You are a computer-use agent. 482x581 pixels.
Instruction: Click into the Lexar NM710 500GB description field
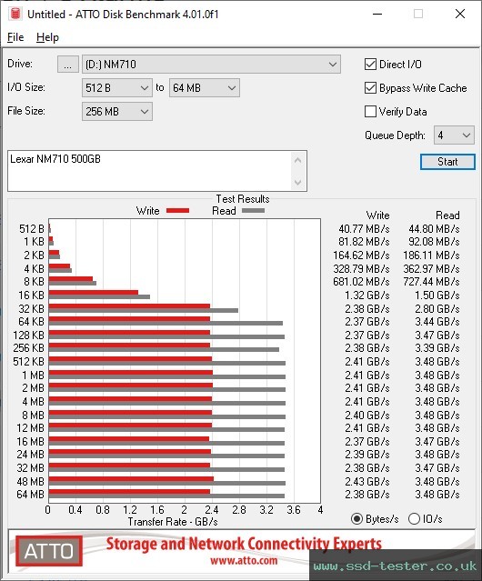tap(150, 171)
